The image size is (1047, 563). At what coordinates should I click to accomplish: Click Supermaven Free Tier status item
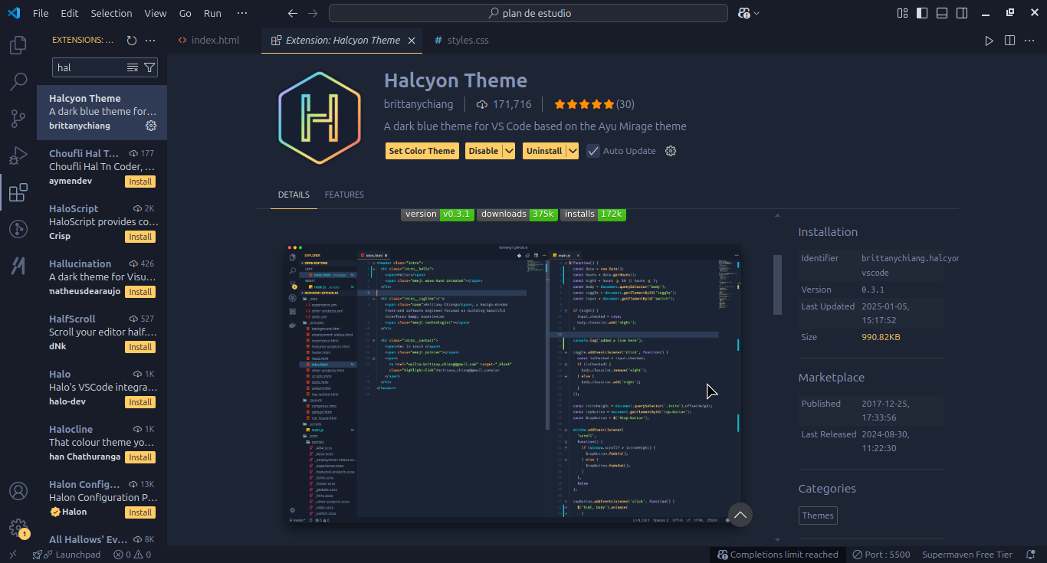[967, 555]
